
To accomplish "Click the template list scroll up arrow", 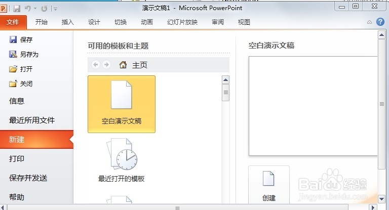I will [225, 80].
